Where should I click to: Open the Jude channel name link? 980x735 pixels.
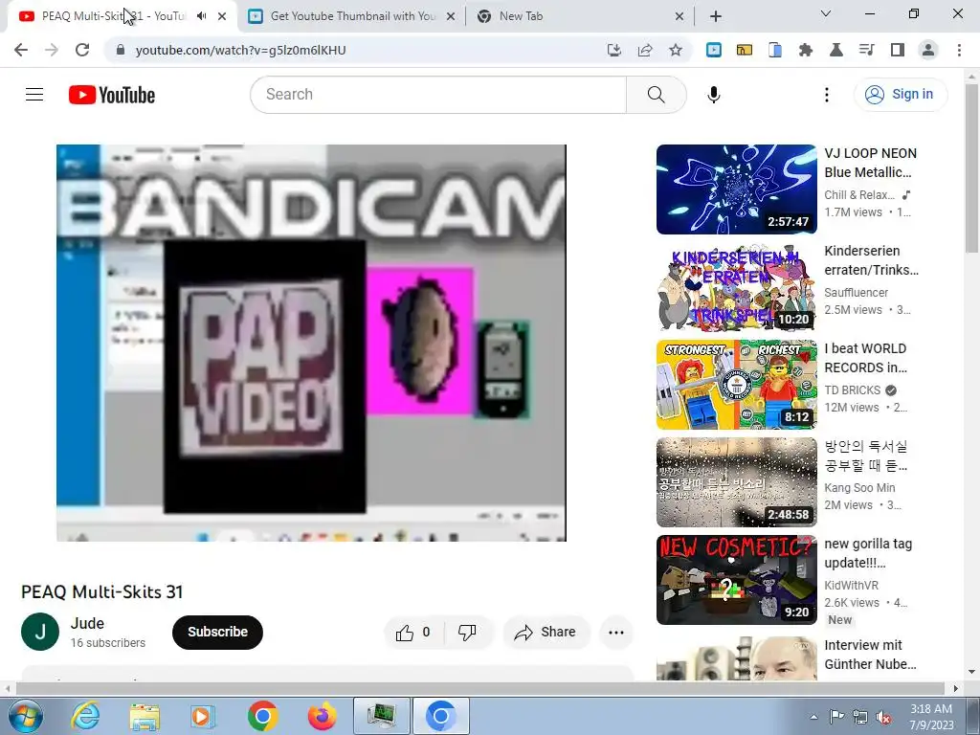point(87,623)
